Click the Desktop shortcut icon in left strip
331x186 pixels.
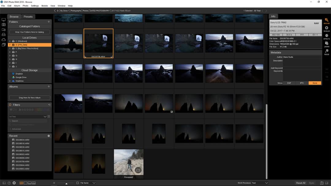(x=4, y=20)
